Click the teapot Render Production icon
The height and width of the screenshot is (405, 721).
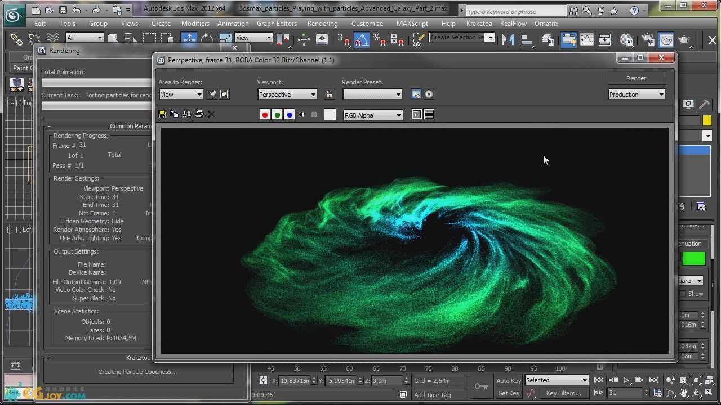684,39
